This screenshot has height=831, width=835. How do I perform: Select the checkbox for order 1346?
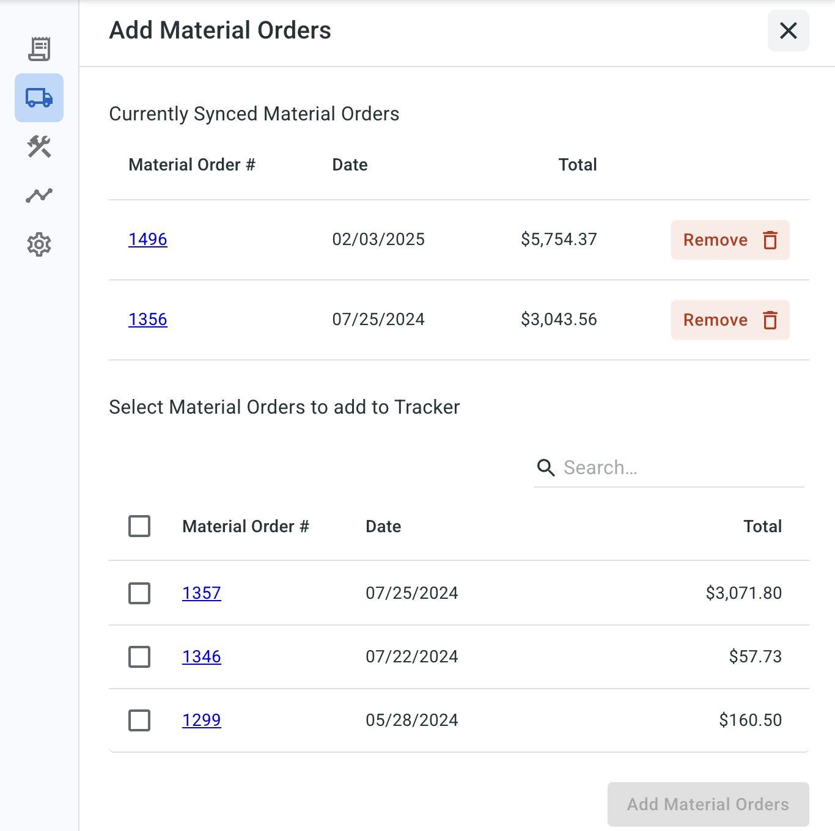point(139,657)
